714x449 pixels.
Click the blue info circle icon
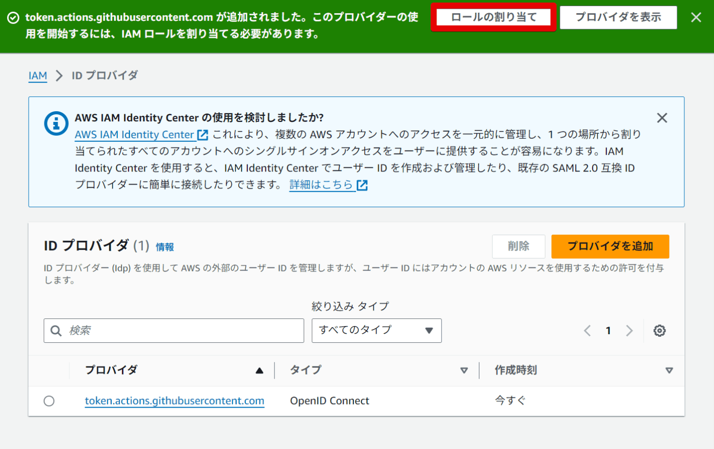(56, 123)
